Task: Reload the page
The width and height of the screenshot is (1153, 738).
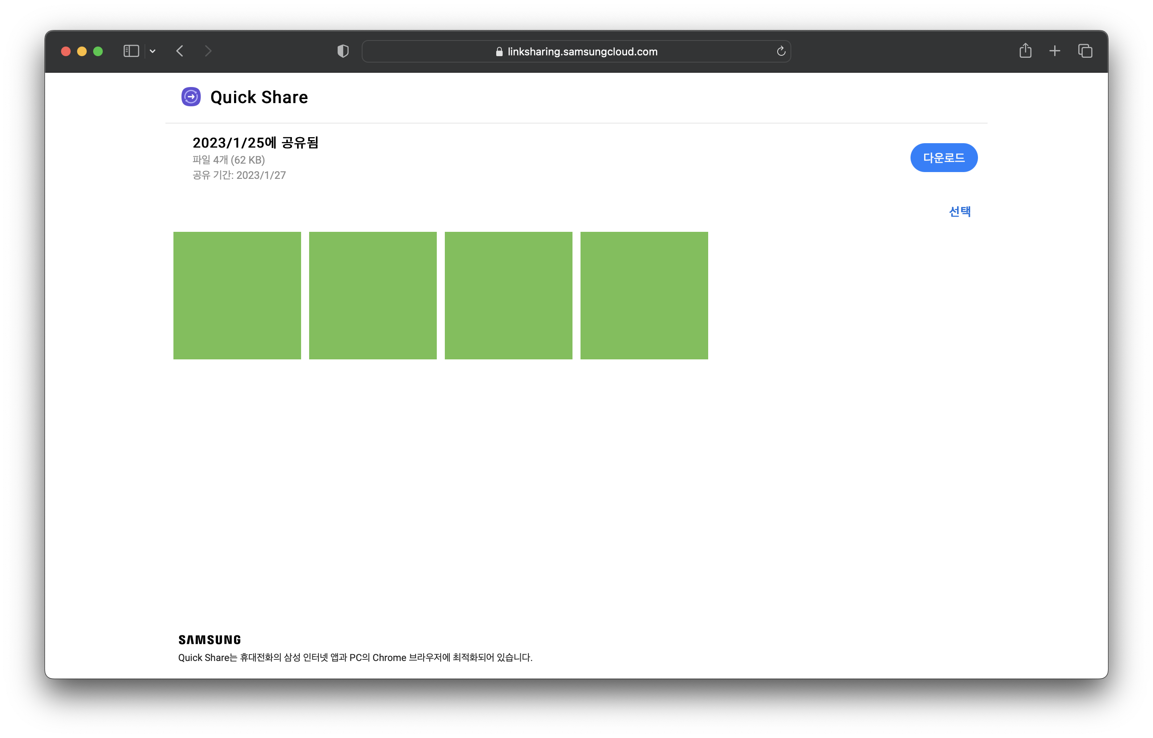Action: coord(781,51)
